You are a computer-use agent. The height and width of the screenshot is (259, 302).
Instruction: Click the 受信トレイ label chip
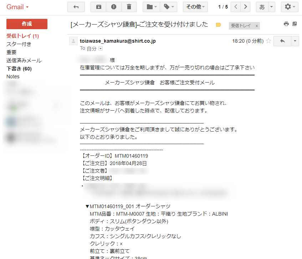(241, 26)
